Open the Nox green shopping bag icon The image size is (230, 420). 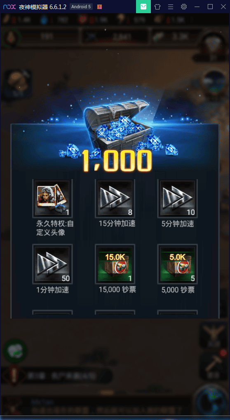pos(143,7)
